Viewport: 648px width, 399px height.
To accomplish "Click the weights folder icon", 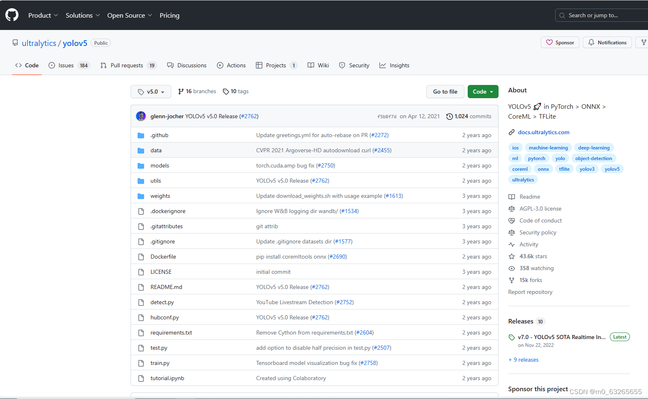I will click(x=141, y=196).
